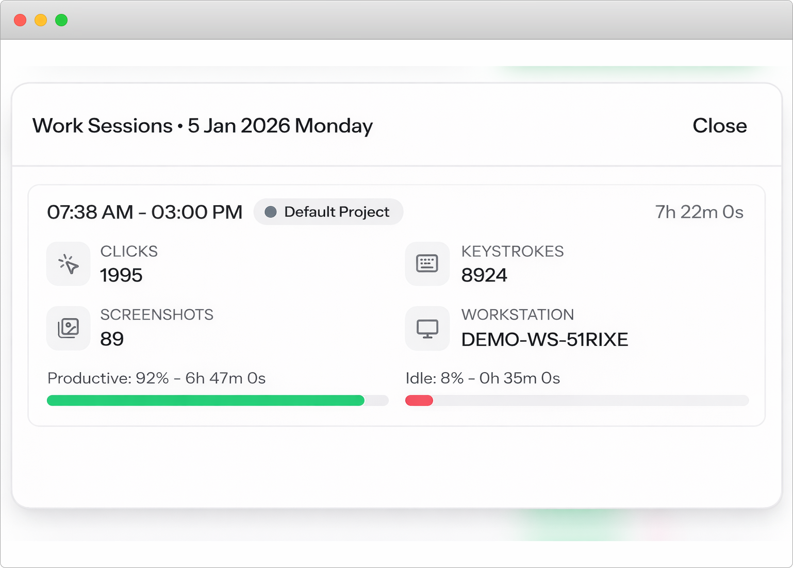Click the SCREENSHOTS label
The width and height of the screenshot is (793, 568).
pyautogui.click(x=157, y=315)
